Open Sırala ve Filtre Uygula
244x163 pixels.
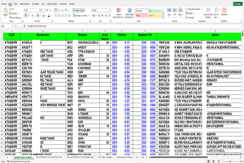(208, 13)
